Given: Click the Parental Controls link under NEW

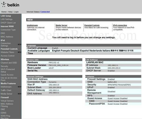Looking at the screenshot, I should [92, 25].
